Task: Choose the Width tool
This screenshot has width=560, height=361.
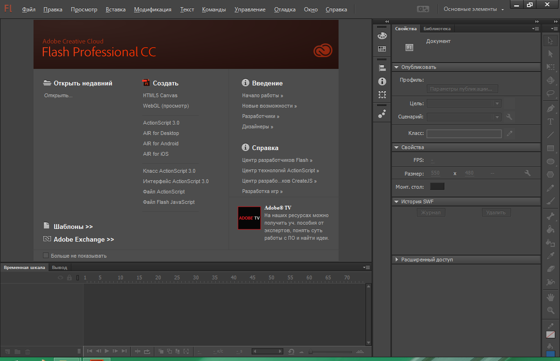Action: tap(551, 282)
